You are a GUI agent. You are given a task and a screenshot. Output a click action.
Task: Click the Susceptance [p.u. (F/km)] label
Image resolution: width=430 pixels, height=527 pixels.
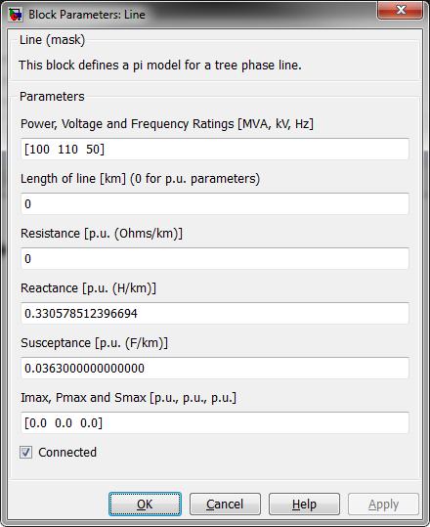click(x=94, y=343)
